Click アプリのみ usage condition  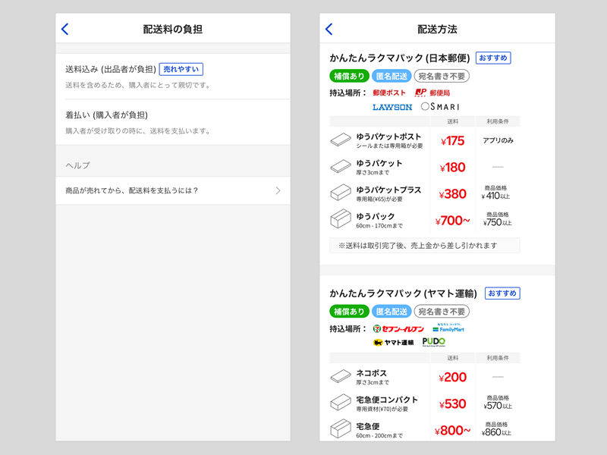tap(498, 140)
